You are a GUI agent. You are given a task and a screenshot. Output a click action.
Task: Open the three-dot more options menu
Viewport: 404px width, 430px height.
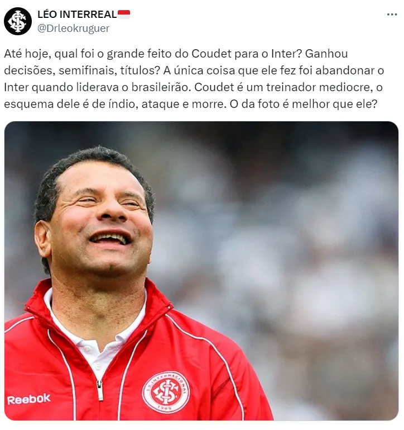pyautogui.click(x=392, y=15)
